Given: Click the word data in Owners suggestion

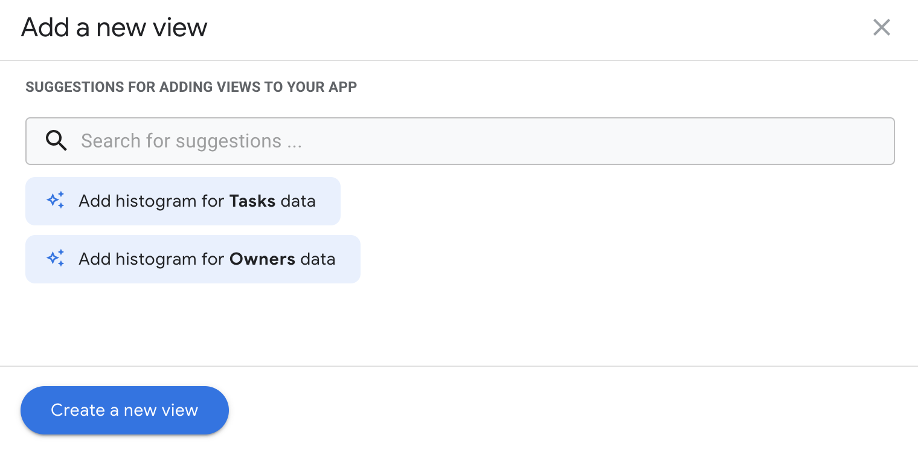Looking at the screenshot, I should 318,259.
